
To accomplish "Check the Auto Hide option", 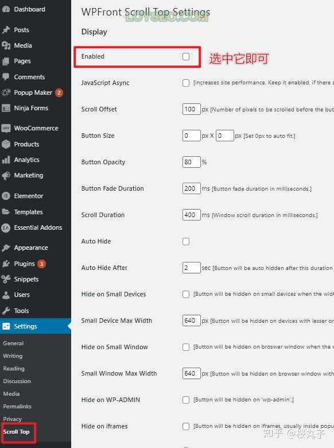I will coord(186,241).
